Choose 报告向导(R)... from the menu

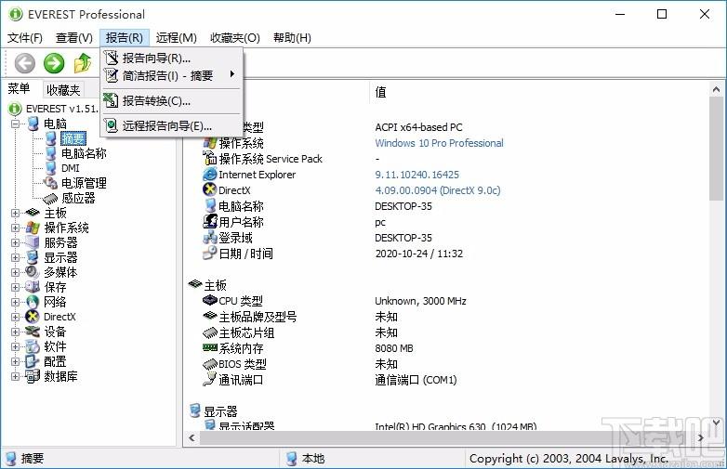(172, 58)
